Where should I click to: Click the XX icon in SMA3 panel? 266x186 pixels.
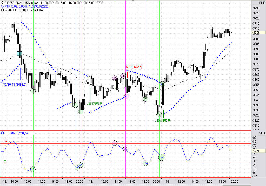[2, 133]
